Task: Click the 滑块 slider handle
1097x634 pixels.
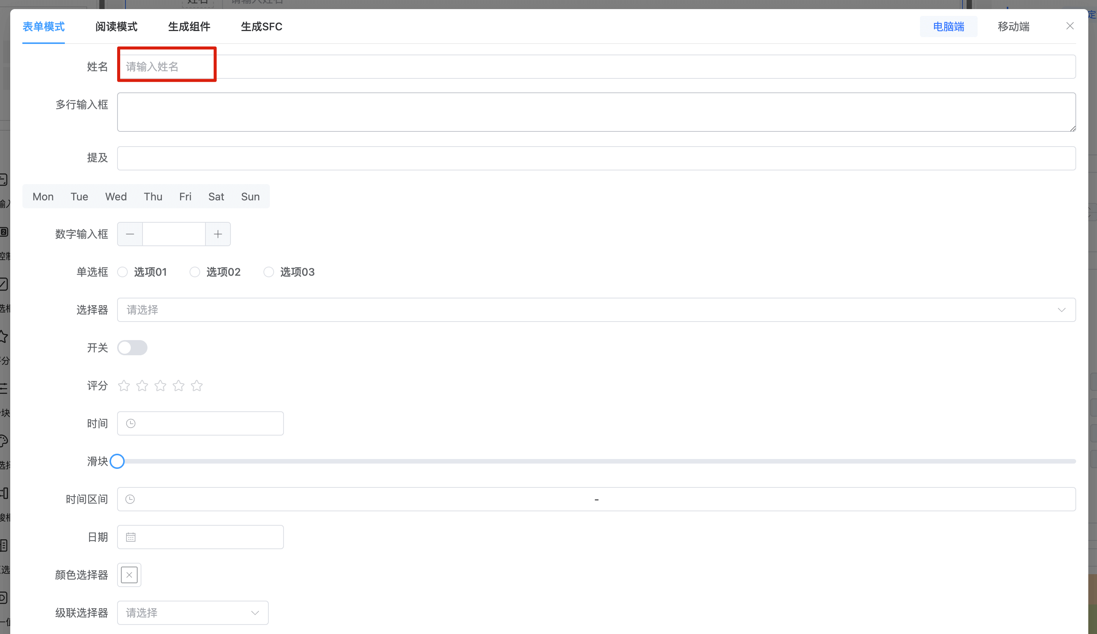Action: pyautogui.click(x=117, y=461)
